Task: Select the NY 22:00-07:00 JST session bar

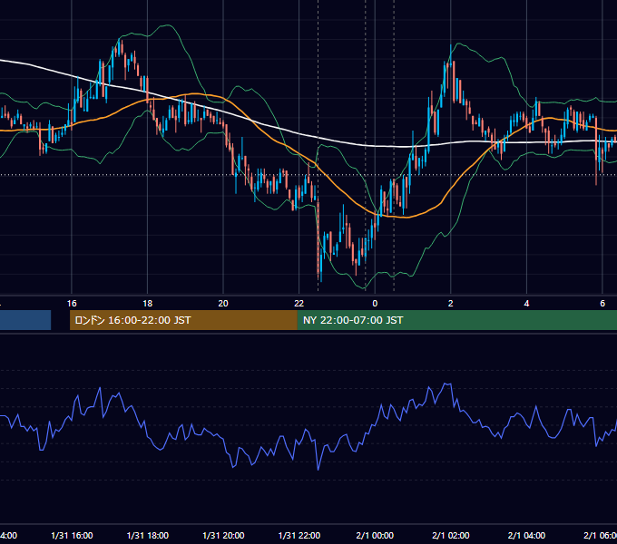Action: click(456, 320)
